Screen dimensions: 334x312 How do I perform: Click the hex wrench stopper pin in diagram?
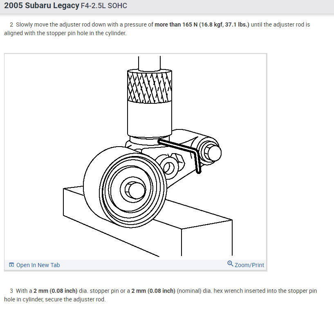click(183, 153)
